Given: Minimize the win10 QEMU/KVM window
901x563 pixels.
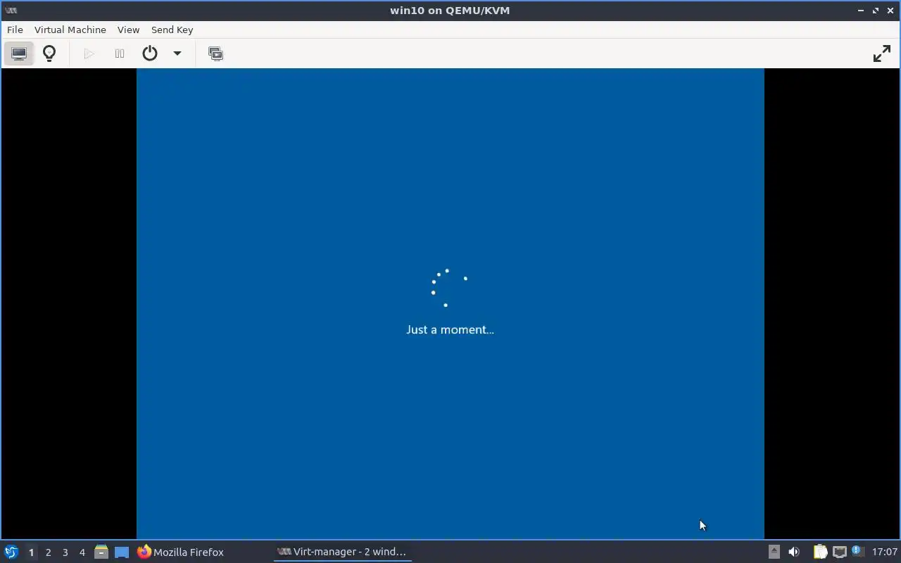Looking at the screenshot, I should 861,11.
